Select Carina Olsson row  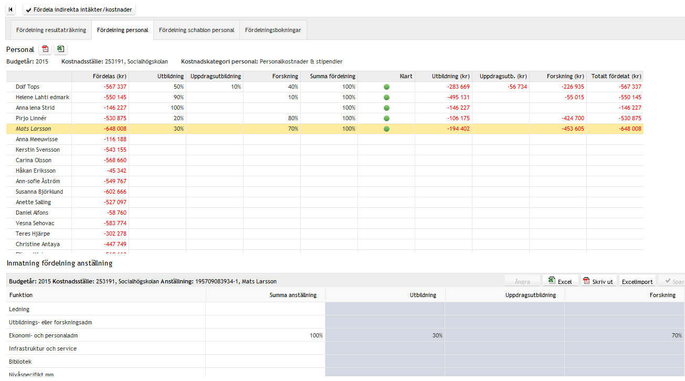coord(324,160)
